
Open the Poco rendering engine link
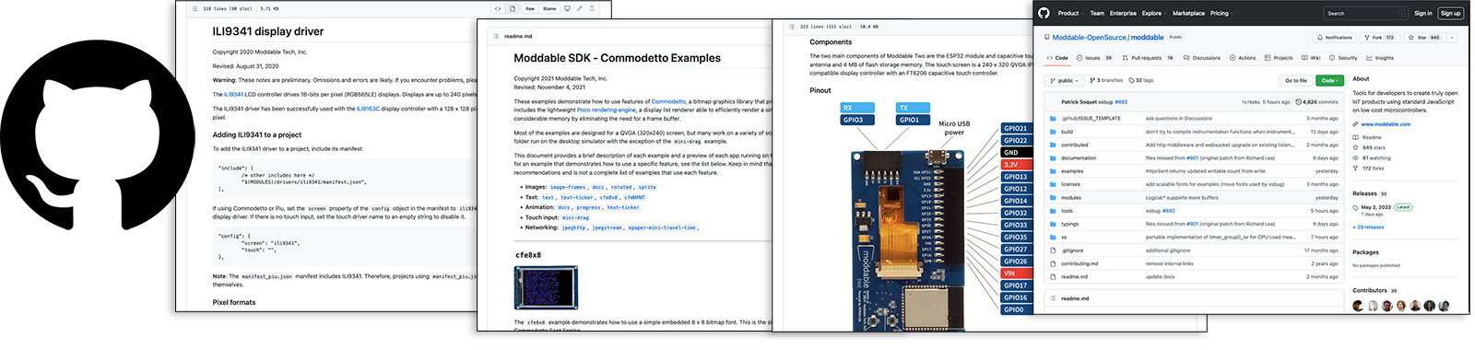click(x=607, y=110)
